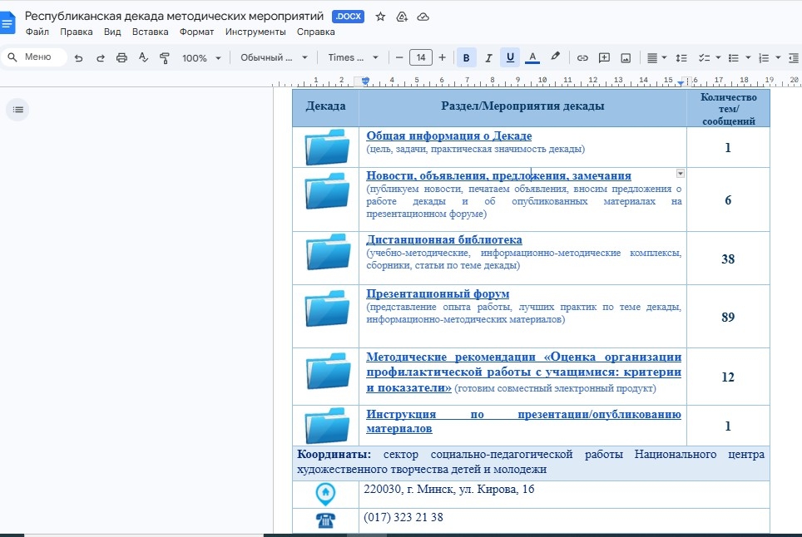Expand the paragraph style dropdown

pyautogui.click(x=274, y=58)
